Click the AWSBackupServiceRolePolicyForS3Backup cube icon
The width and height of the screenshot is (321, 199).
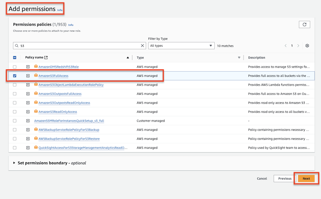coord(36,129)
